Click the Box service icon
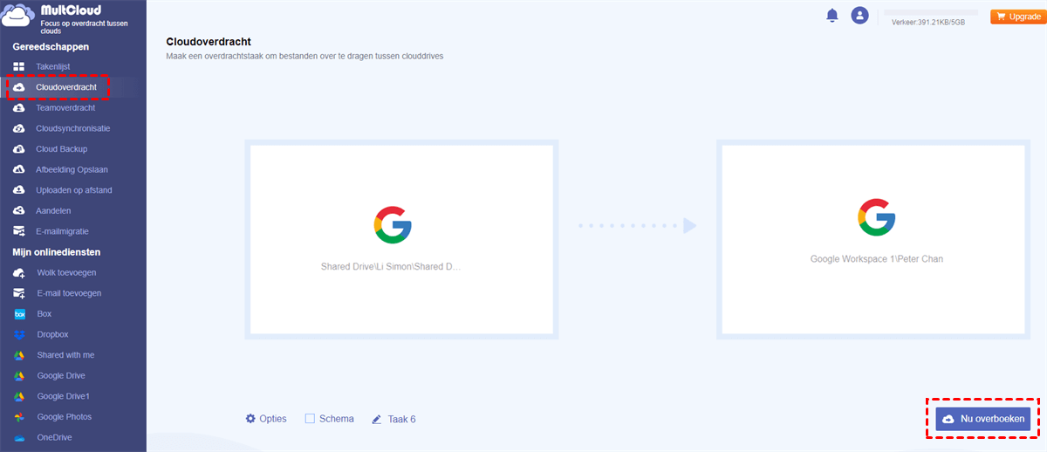This screenshot has height=452, width=1047. [x=19, y=314]
